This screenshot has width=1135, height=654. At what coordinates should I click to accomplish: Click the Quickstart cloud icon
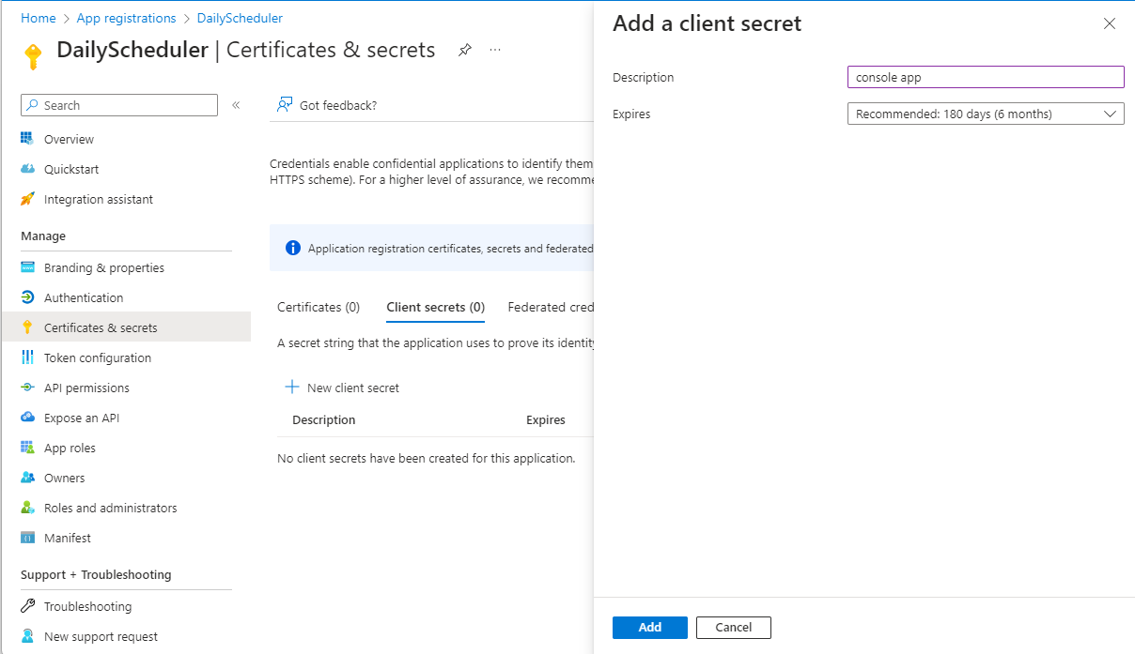tap(27, 169)
